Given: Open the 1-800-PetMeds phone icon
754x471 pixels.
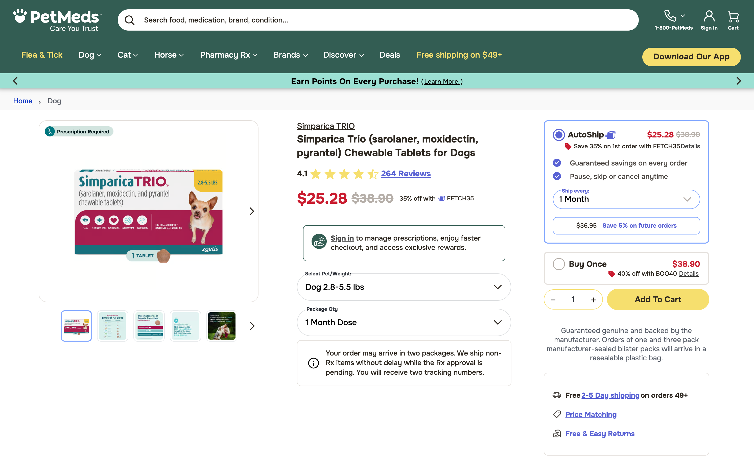Looking at the screenshot, I should (670, 16).
